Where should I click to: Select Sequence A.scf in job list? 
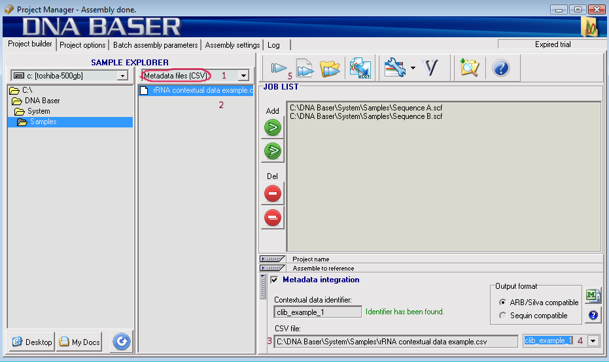tap(366, 108)
